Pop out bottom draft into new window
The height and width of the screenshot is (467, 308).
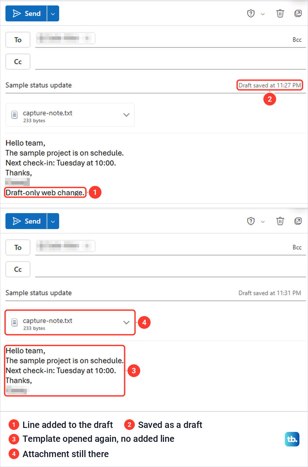298,221
